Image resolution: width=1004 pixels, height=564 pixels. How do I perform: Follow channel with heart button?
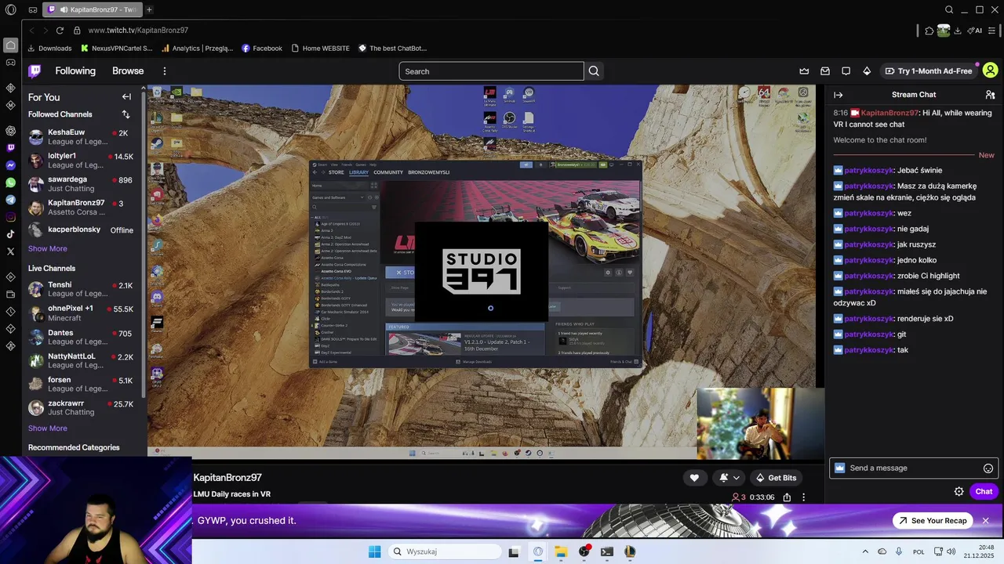point(694,478)
